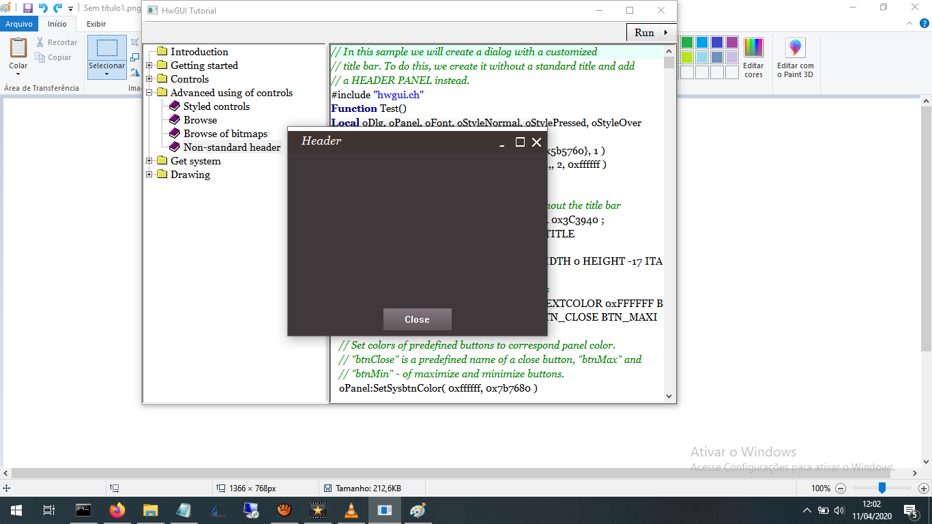Open the Selecionar dropdown arrow
Screen dimensions: 932x524
tap(106, 74)
